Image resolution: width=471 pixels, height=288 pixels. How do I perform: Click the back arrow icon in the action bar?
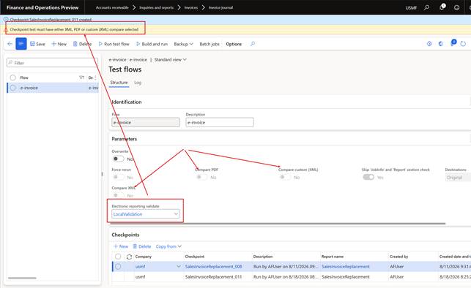point(10,44)
